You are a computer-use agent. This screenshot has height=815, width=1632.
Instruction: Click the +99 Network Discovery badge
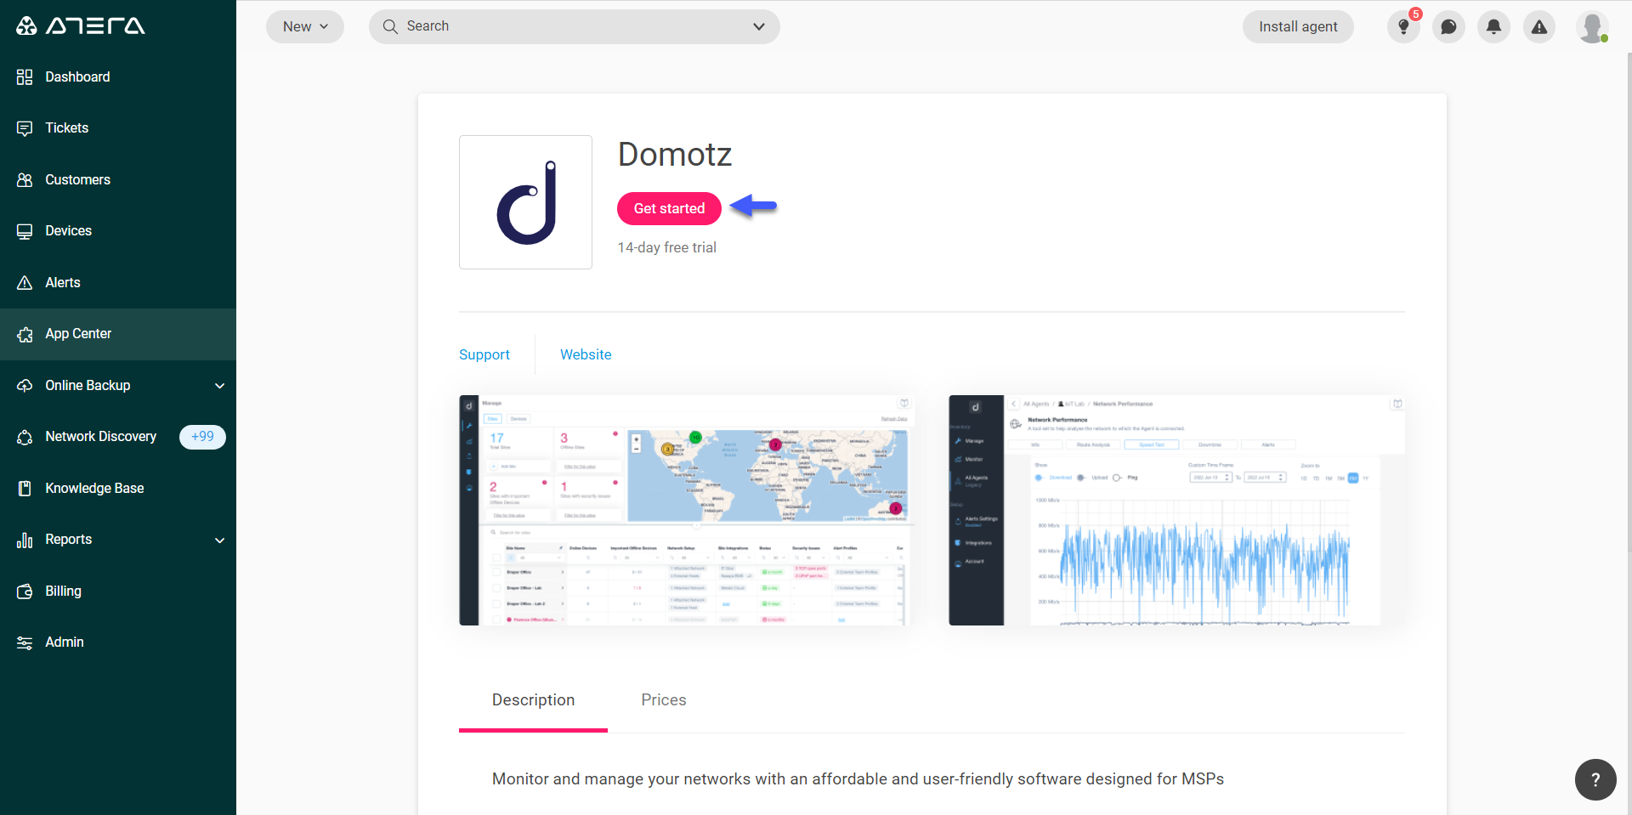(202, 437)
